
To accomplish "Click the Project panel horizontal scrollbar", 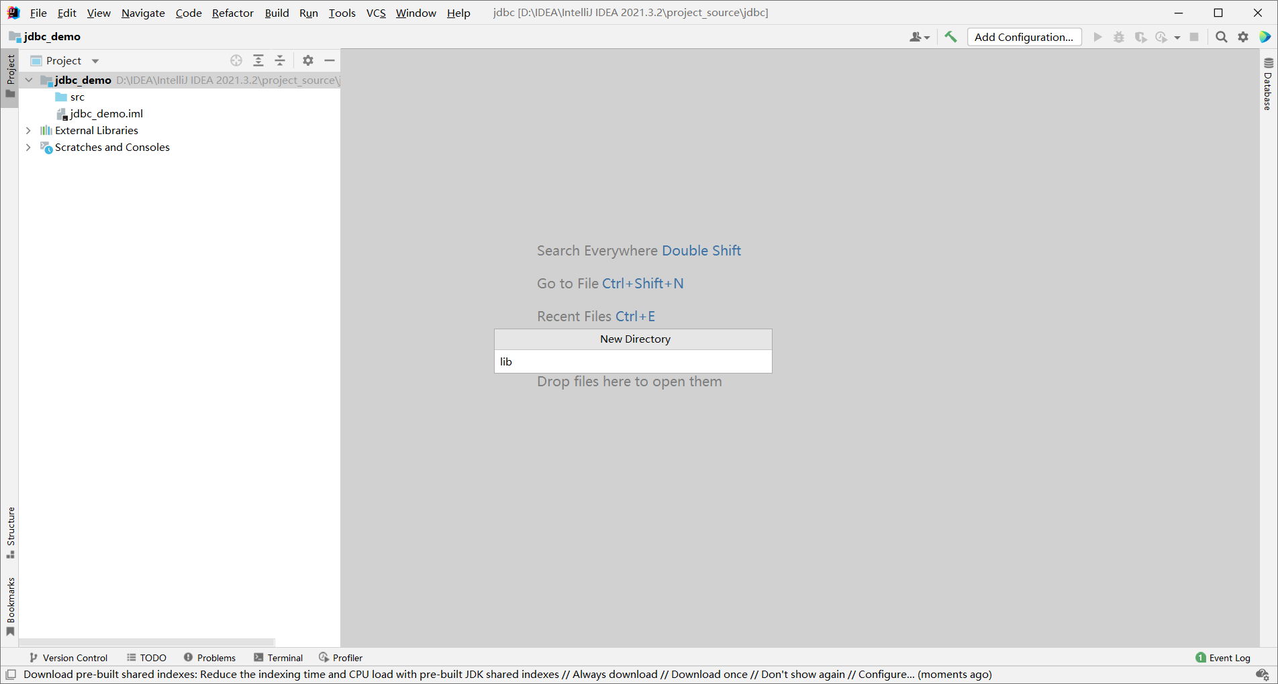I will tap(147, 642).
